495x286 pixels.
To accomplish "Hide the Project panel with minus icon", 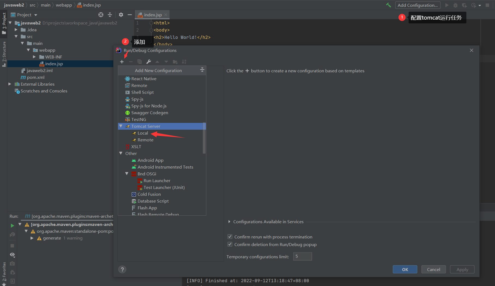I will click(x=130, y=15).
